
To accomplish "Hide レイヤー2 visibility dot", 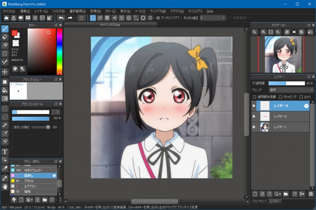I will point(254,116).
